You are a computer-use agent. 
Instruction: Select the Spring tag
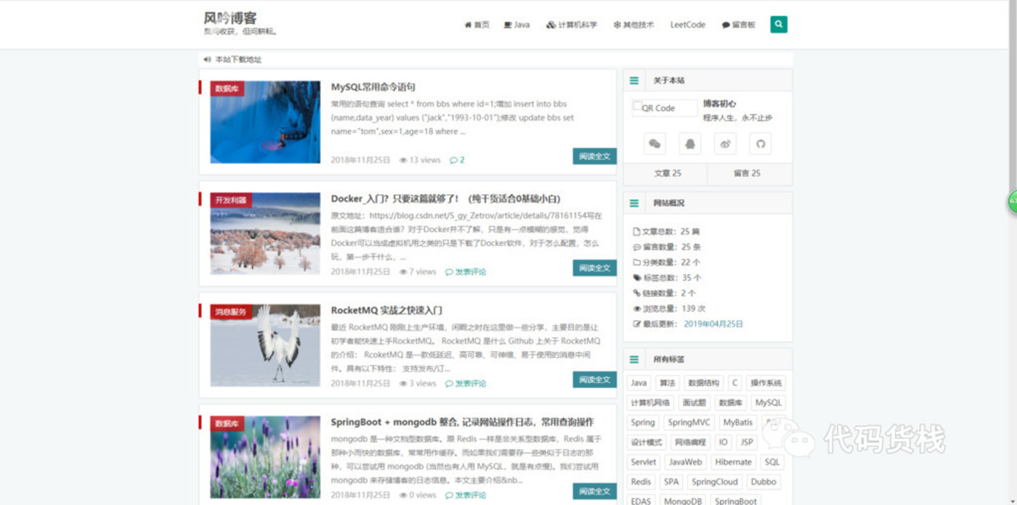[643, 422]
